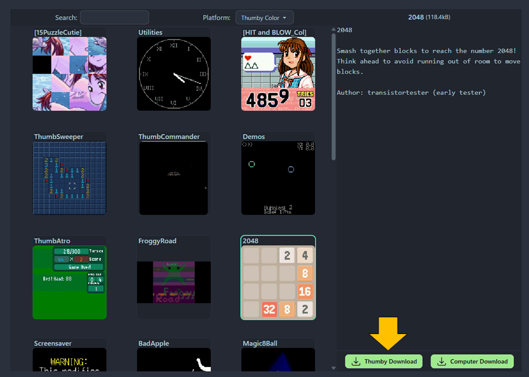Image resolution: width=529 pixels, height=377 pixels.
Task: Select the FroggyRoad game thumbnail
Action: point(174,282)
